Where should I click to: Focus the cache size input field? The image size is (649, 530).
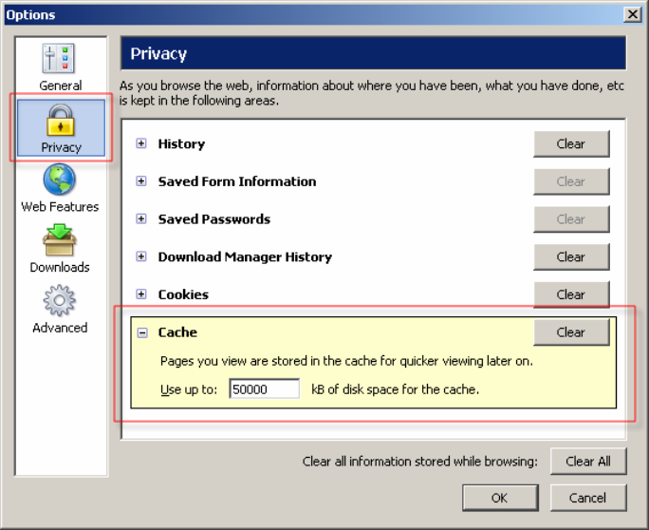pyautogui.click(x=264, y=389)
